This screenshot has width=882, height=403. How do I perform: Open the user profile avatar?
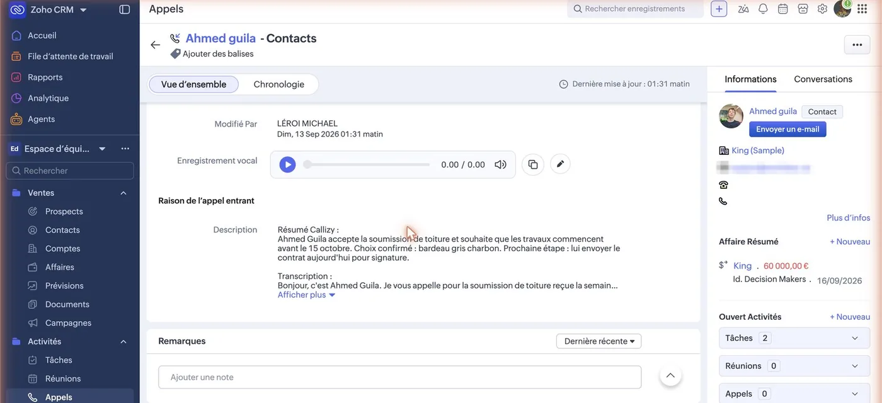pyautogui.click(x=842, y=9)
